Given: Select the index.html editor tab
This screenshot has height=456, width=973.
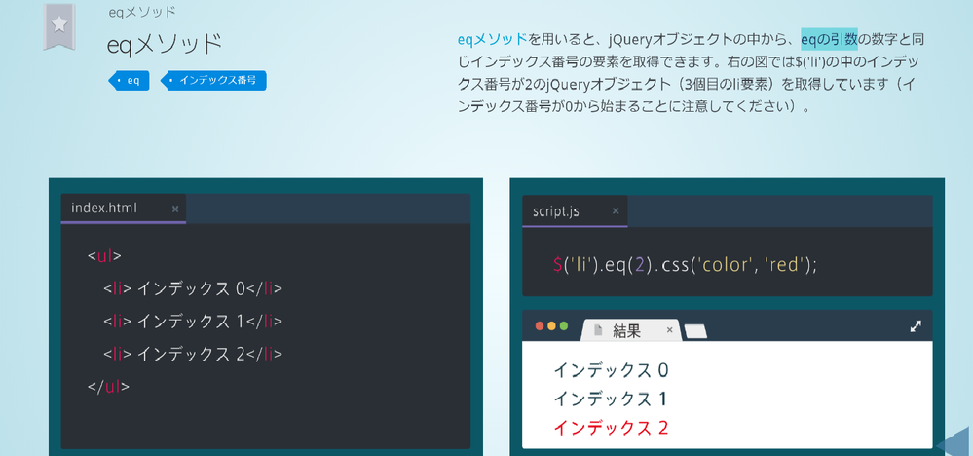Looking at the screenshot, I should click(x=104, y=209).
